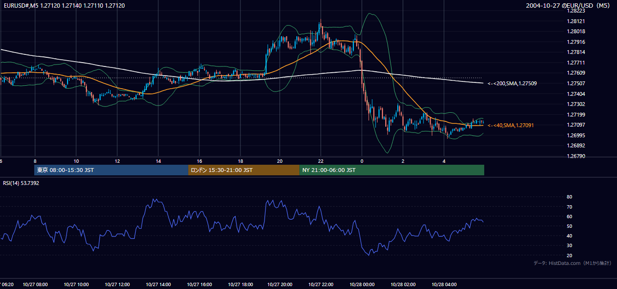
Task: Click price axis value 1.28223
Action: coord(577,11)
